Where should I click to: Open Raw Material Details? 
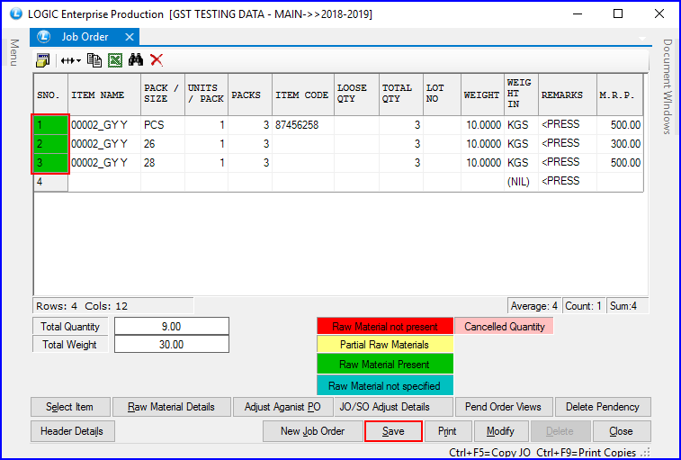point(172,407)
